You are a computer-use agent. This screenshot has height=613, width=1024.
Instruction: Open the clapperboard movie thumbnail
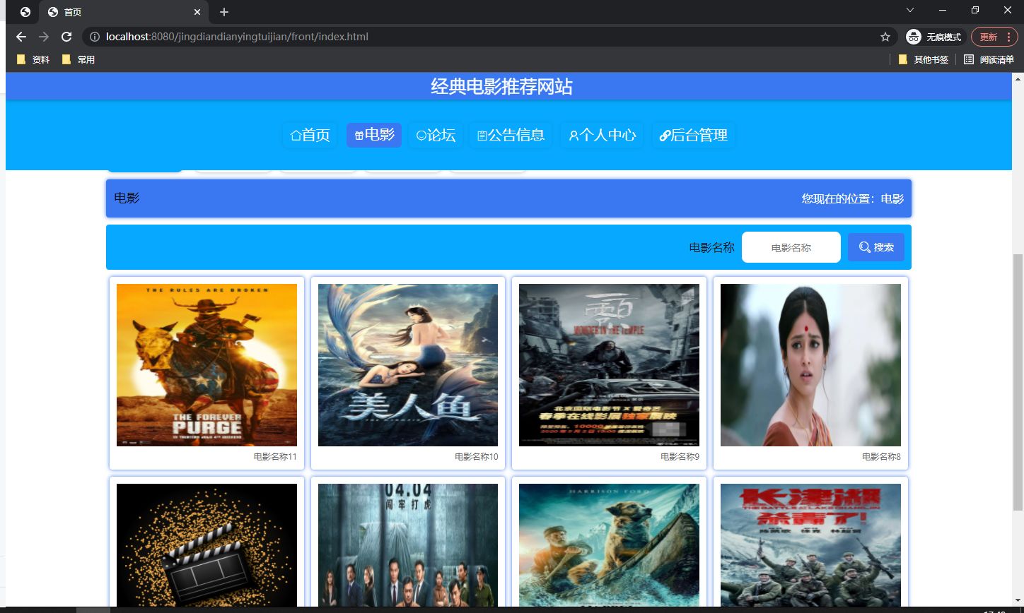[x=206, y=545]
